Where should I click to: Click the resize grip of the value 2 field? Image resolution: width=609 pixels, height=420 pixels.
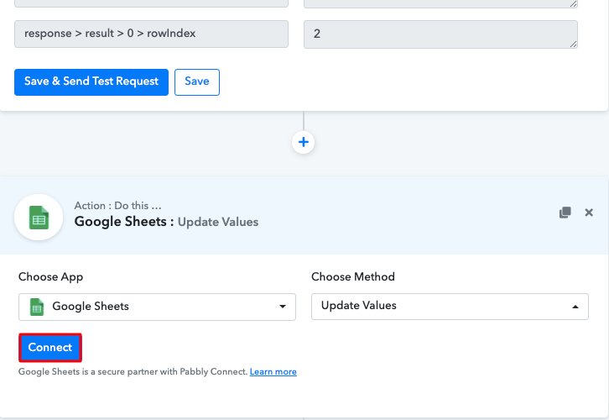573,44
